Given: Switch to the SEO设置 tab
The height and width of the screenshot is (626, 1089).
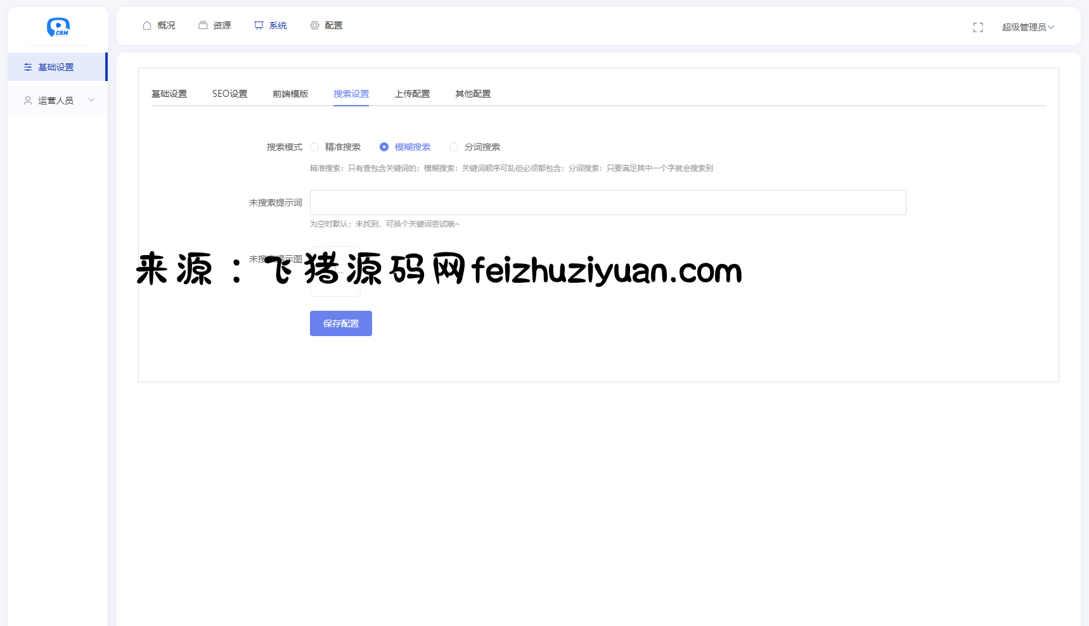Looking at the screenshot, I should 229,94.
